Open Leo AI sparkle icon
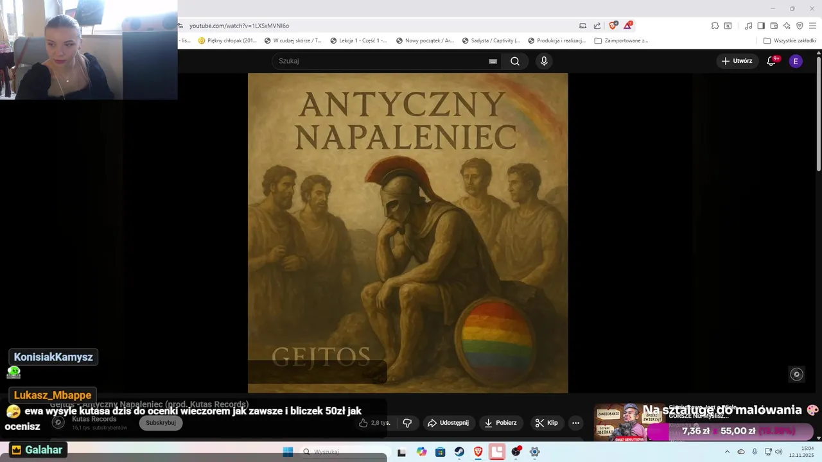 pyautogui.click(x=787, y=26)
